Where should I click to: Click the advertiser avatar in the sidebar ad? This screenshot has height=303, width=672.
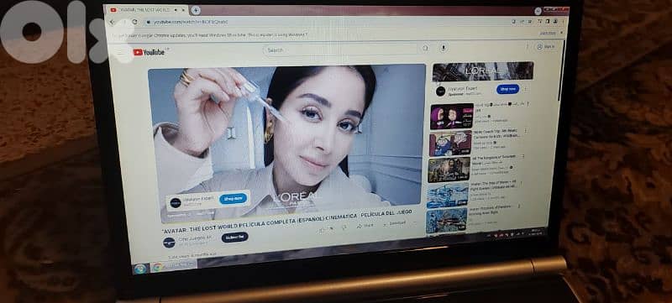tap(440, 91)
